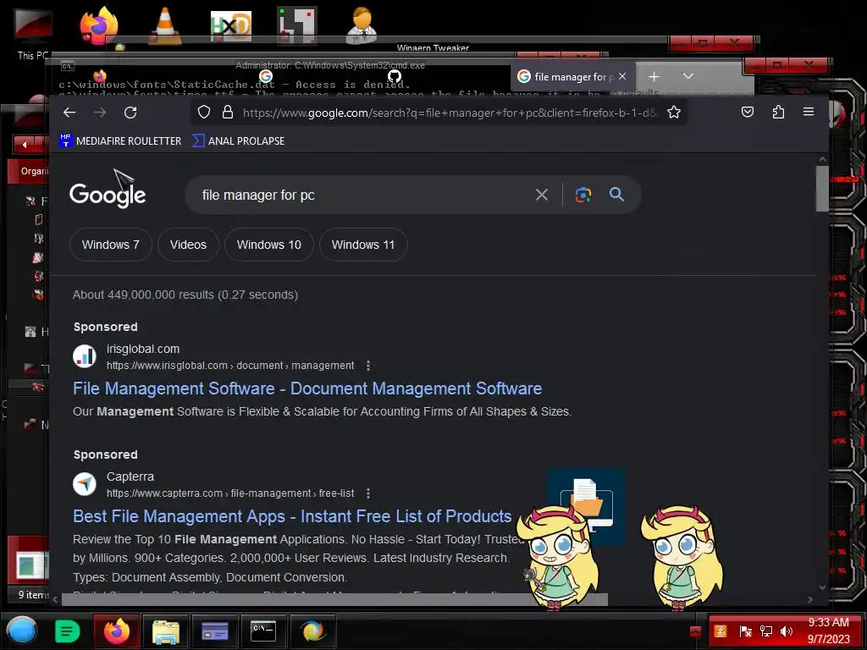867x650 pixels.
Task: Open the second bookmark toolbar item
Action: [x=238, y=141]
